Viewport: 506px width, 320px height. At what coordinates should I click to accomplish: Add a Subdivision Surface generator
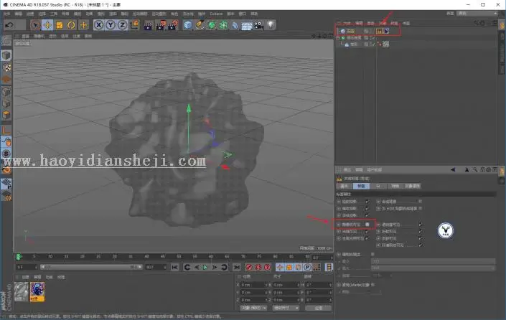tap(212, 25)
